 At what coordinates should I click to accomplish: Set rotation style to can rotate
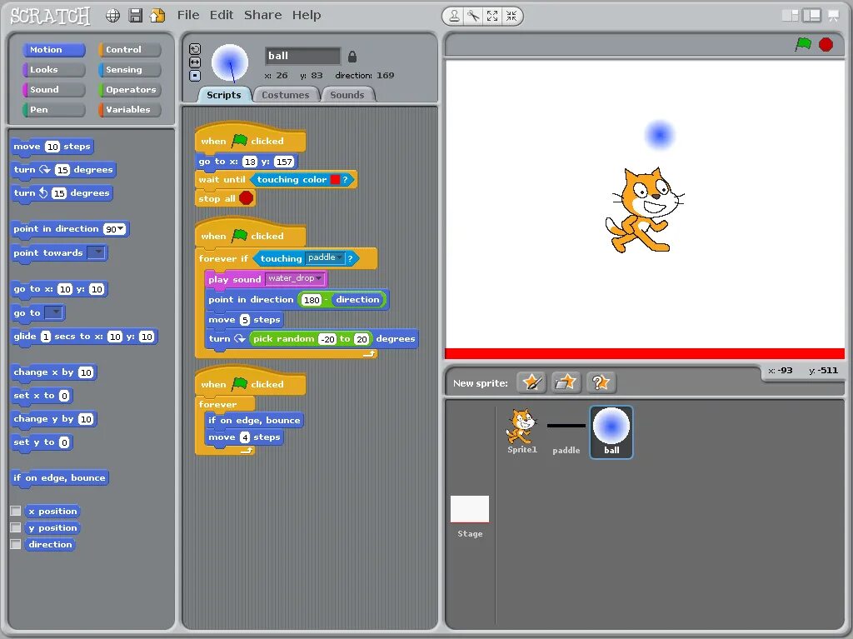195,49
